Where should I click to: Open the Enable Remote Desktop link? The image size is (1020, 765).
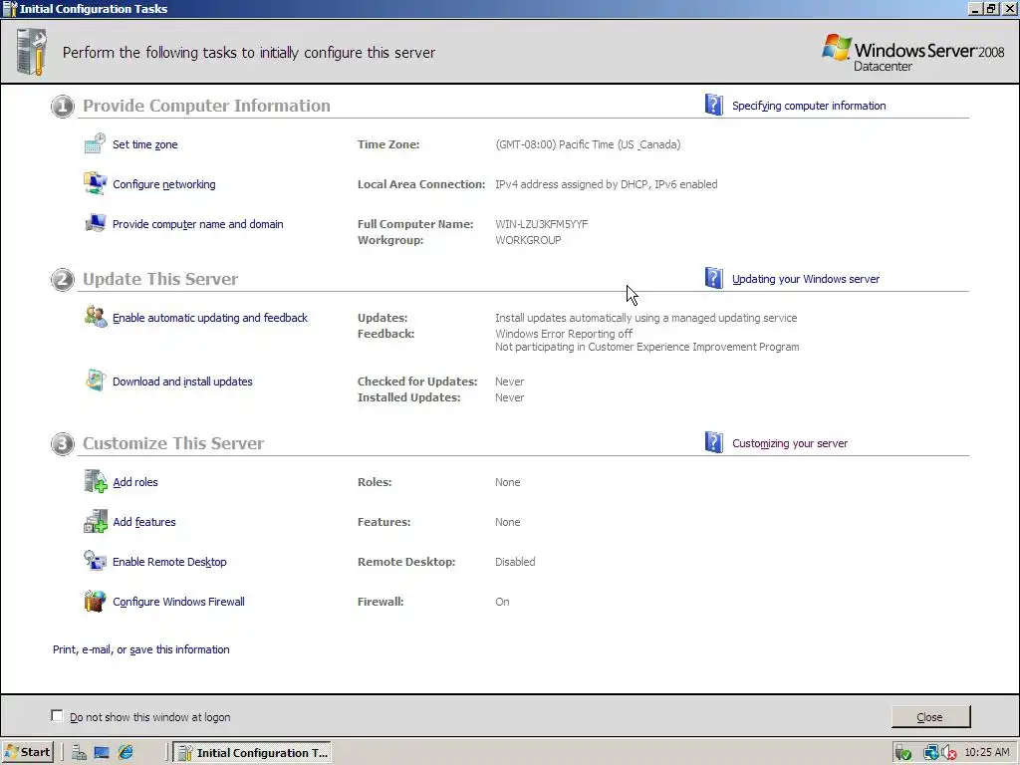point(169,562)
